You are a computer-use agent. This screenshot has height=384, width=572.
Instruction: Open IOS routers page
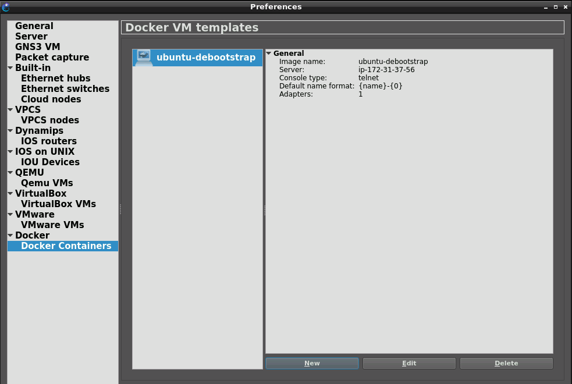click(x=49, y=141)
